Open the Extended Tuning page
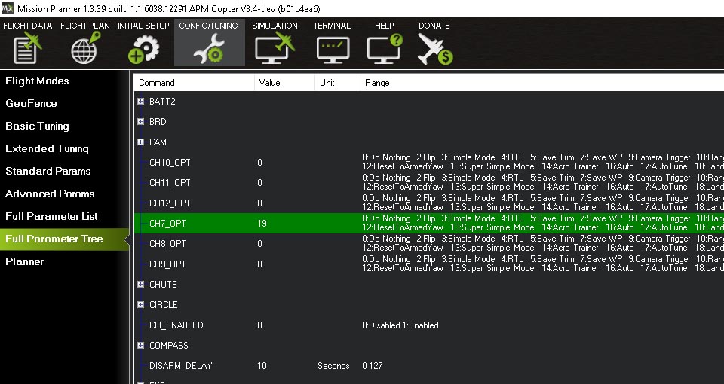This screenshot has width=724, height=384. (x=47, y=148)
